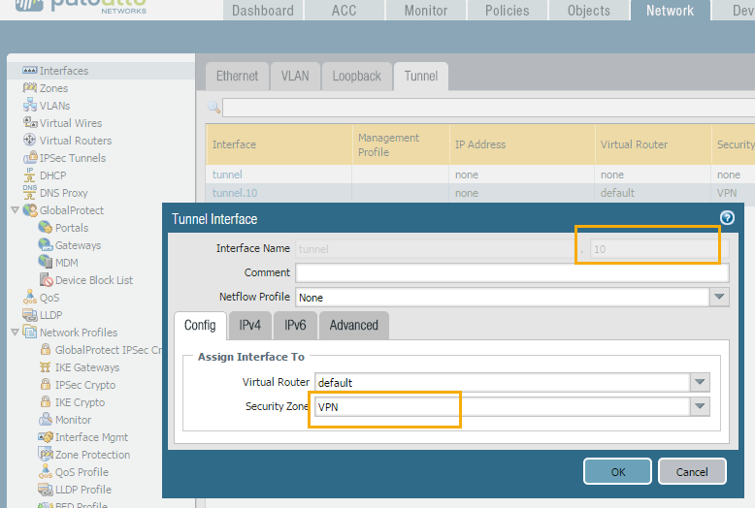Click the search magnifier icon
755x508 pixels.
pyautogui.click(x=213, y=107)
